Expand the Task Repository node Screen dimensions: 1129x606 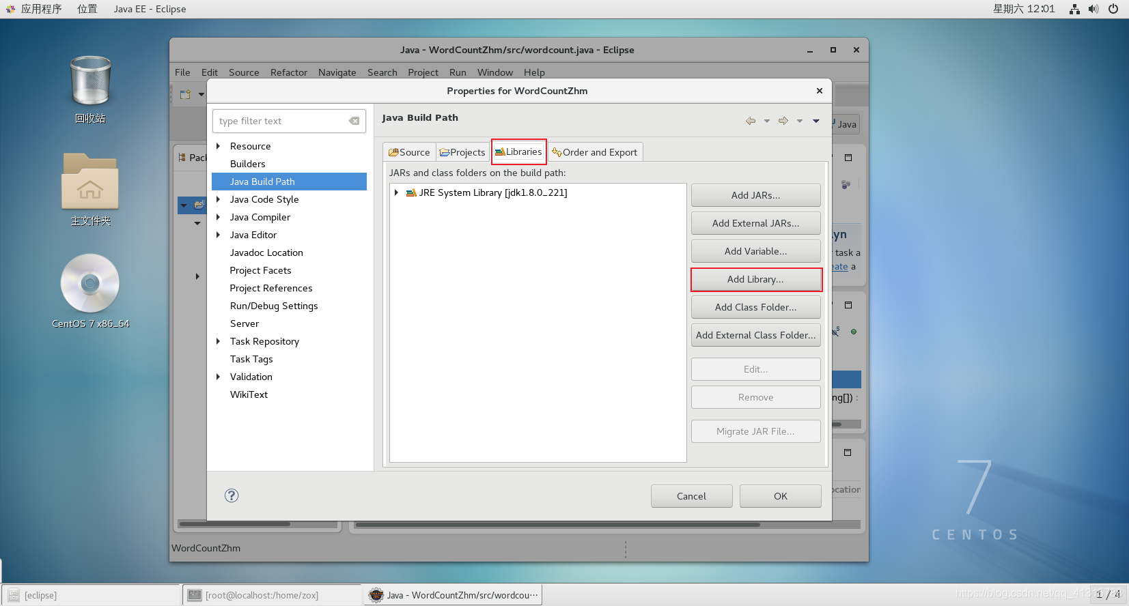[218, 341]
